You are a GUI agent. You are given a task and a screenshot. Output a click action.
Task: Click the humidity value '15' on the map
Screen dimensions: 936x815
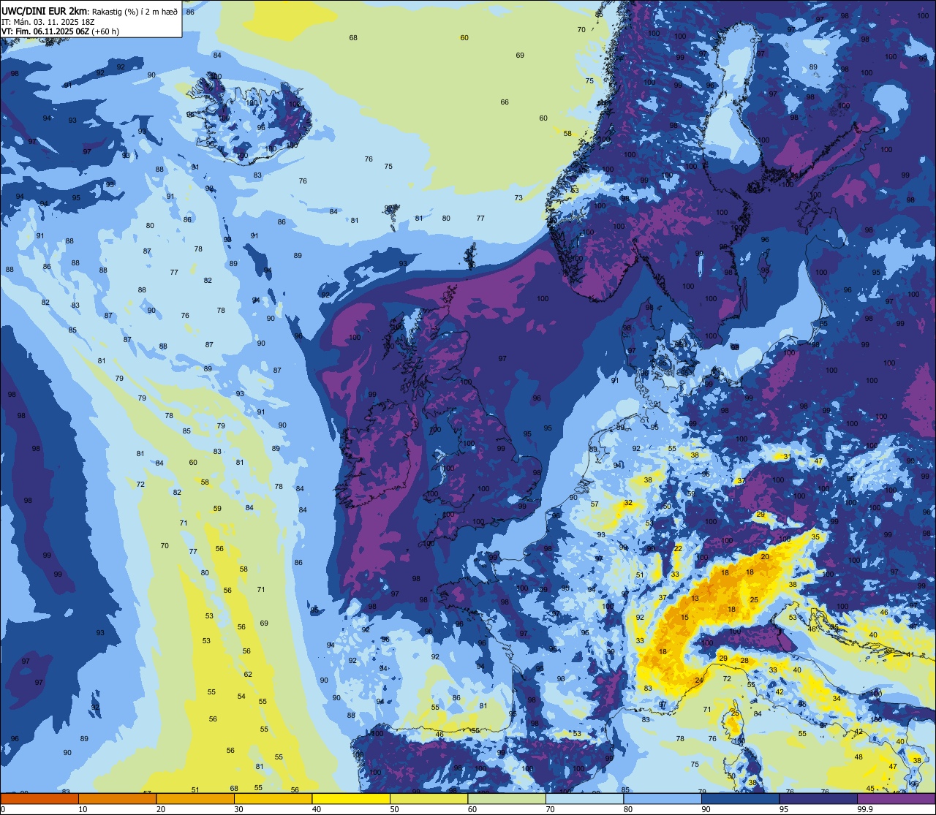685,618
